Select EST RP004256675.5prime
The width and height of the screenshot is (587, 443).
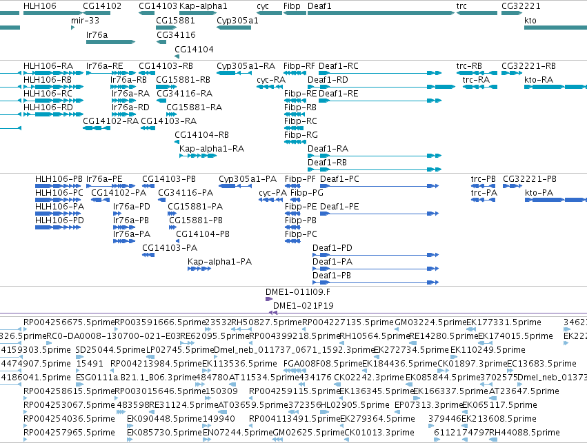click(x=25, y=329)
